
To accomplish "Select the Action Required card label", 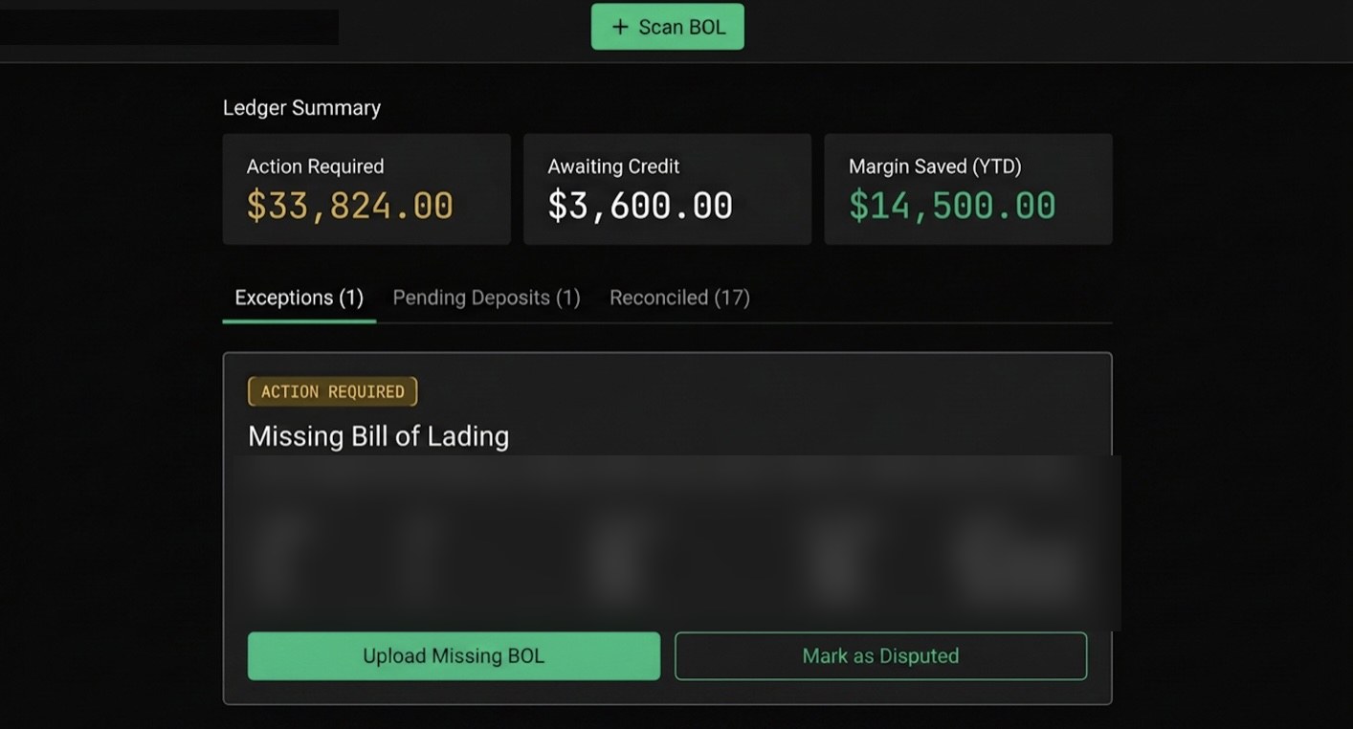I will (315, 166).
